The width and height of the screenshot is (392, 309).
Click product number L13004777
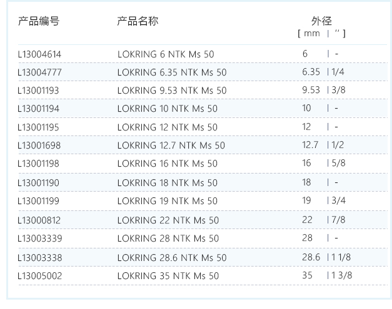point(39,72)
